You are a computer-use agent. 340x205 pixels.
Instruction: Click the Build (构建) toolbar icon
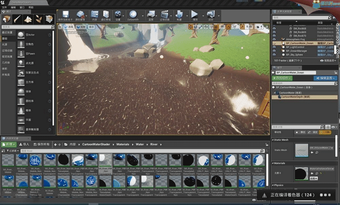click(x=179, y=16)
